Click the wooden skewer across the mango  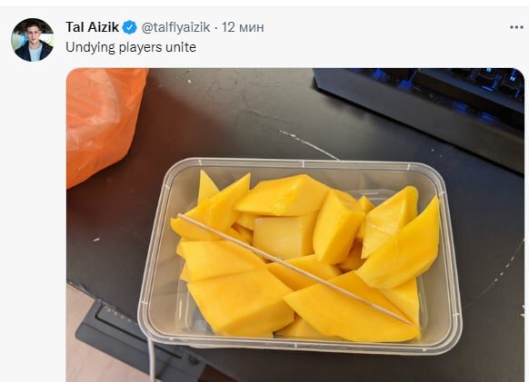coord(297,269)
